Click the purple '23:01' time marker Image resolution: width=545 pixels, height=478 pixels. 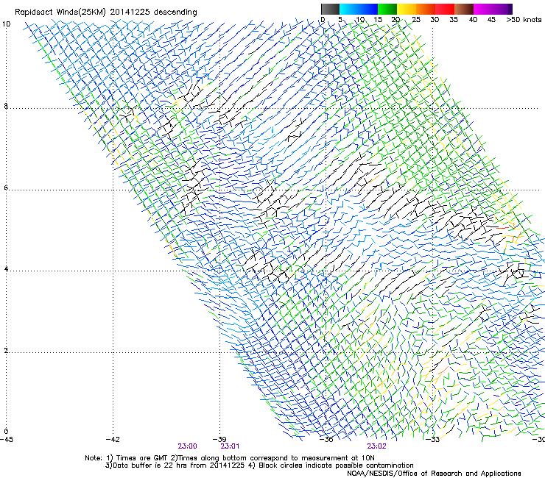(230, 446)
